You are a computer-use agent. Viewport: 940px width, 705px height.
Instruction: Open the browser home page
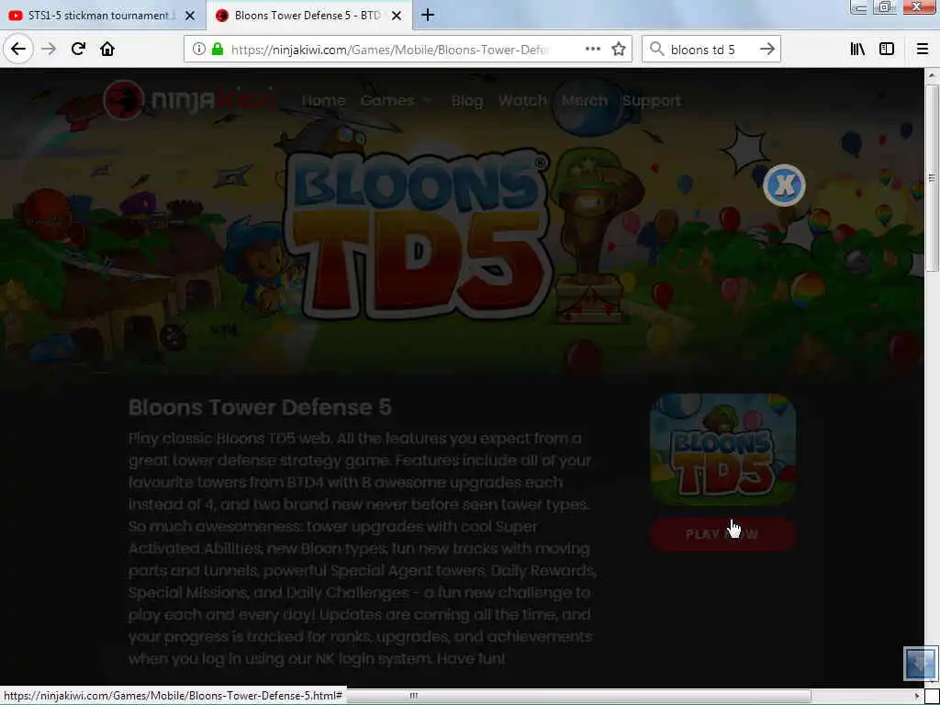point(107,50)
